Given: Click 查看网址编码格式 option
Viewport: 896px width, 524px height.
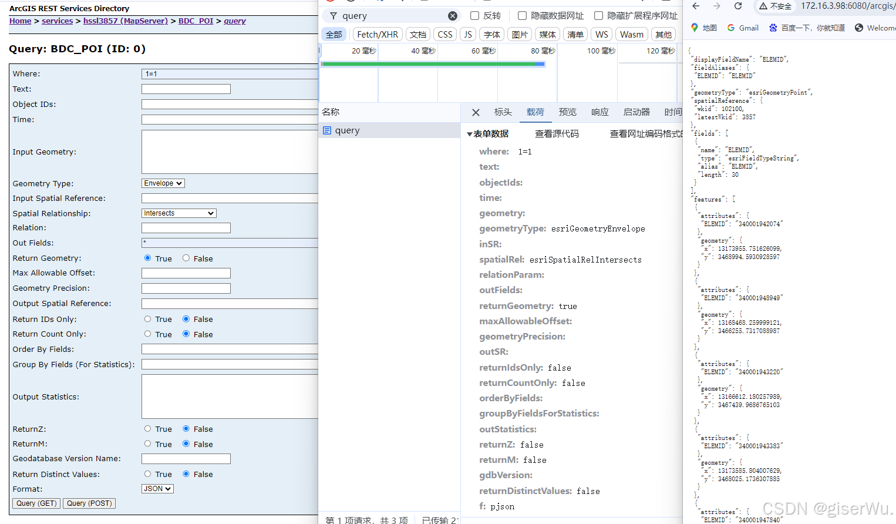Looking at the screenshot, I should tap(646, 134).
